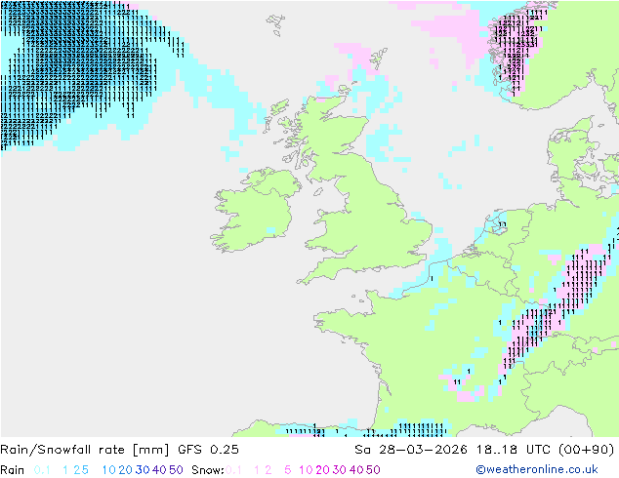Click the 'GFS 0.25' model label
This screenshot has height=478, width=619.
[x=208, y=450]
